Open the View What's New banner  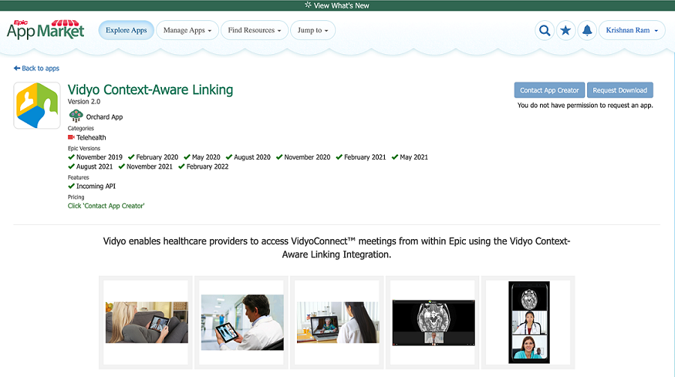[337, 5]
